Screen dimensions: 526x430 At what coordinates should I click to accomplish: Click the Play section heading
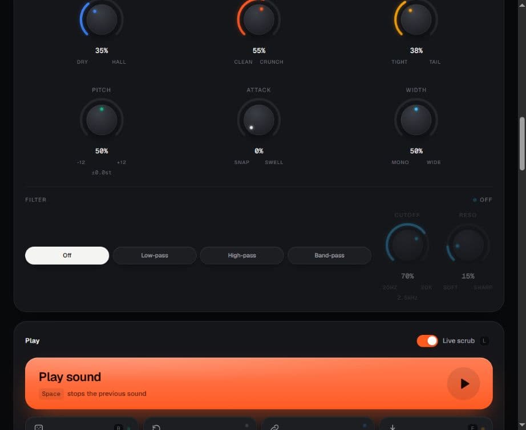tap(32, 341)
